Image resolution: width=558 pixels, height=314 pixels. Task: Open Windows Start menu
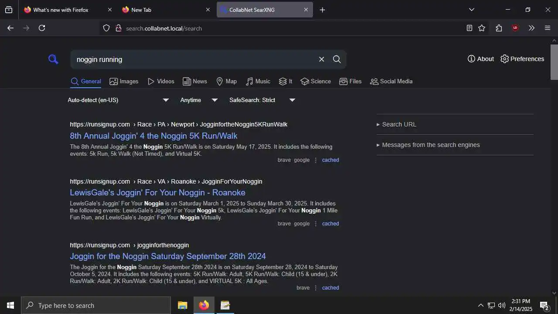(10, 305)
